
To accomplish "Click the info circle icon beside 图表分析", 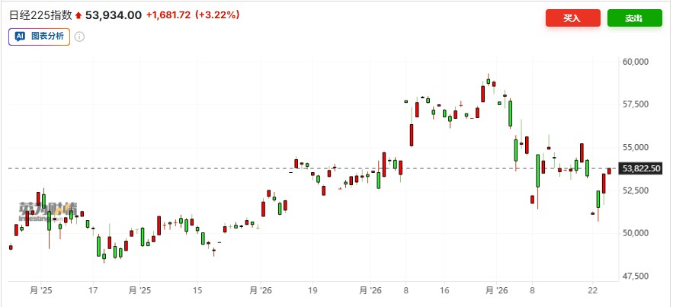I will (79, 36).
